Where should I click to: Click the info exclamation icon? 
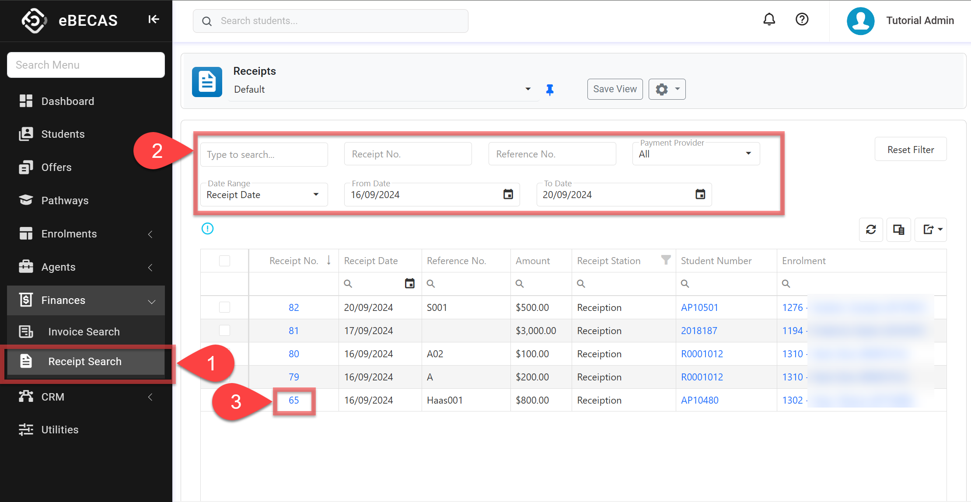(x=207, y=228)
